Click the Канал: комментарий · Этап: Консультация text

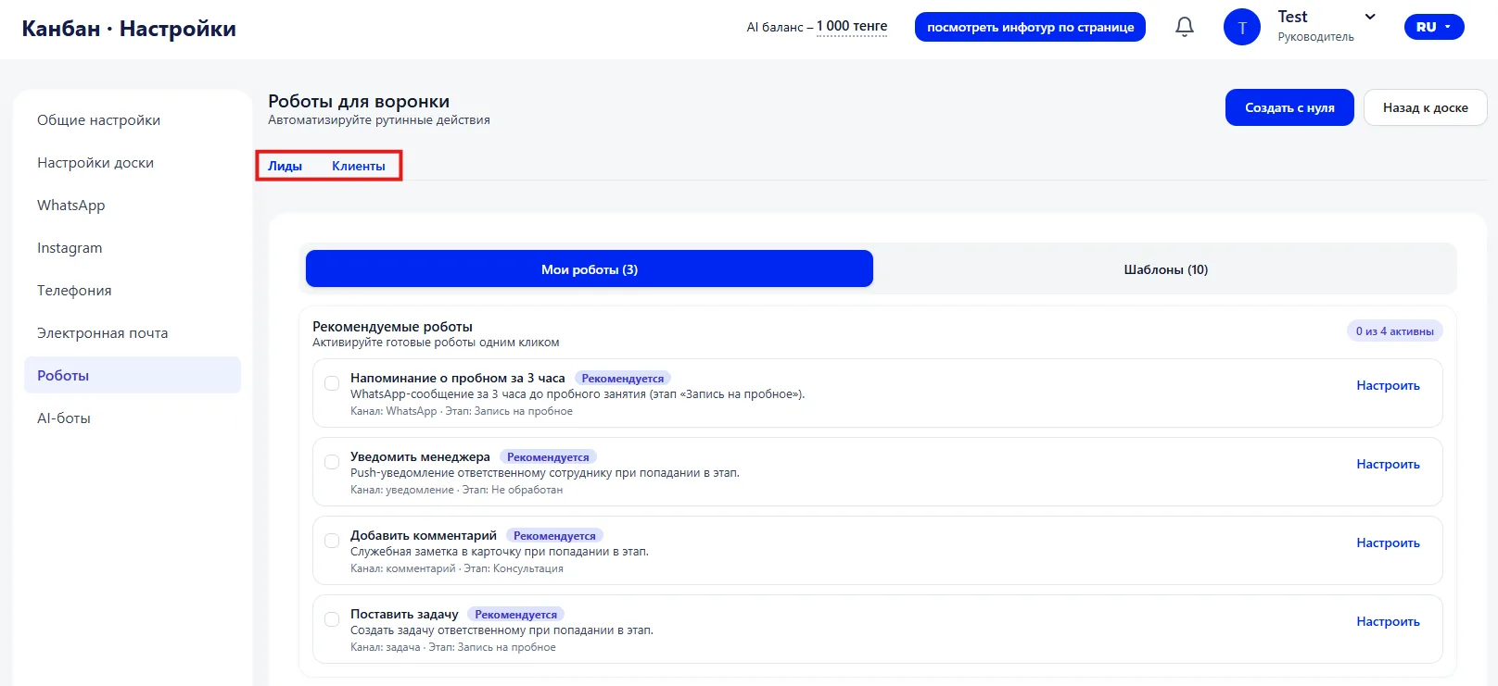tap(457, 568)
